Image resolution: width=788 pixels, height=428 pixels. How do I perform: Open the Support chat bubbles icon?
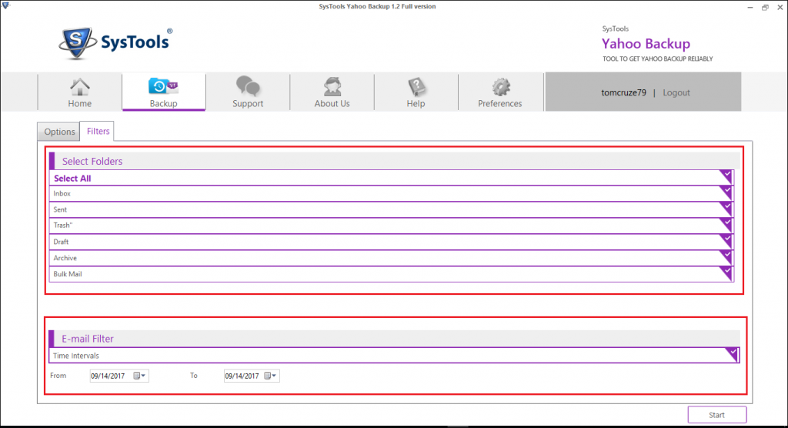pos(248,86)
